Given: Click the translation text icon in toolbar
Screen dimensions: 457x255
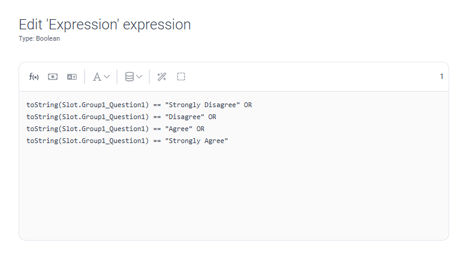Looking at the screenshot, I should coord(72,77).
